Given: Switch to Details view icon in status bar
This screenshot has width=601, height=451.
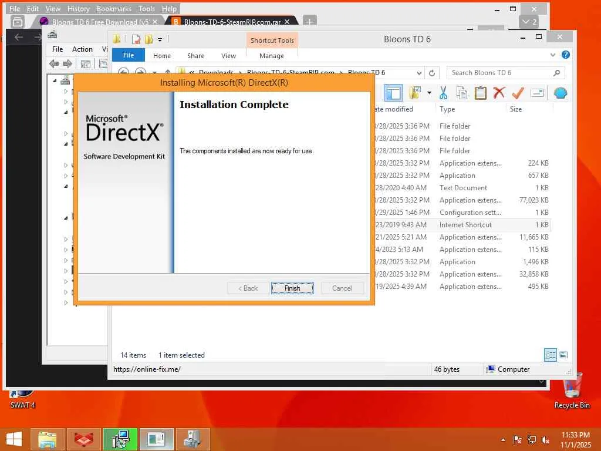Looking at the screenshot, I should 551,355.
